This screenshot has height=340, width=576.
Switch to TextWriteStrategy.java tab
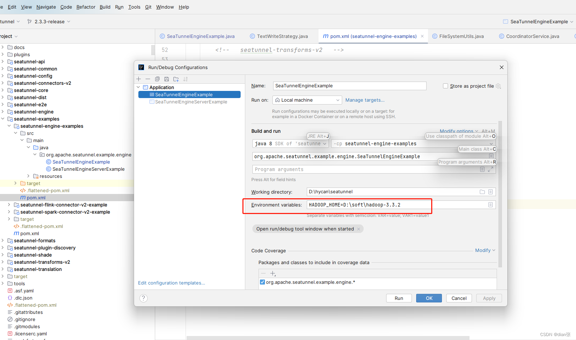coord(279,36)
